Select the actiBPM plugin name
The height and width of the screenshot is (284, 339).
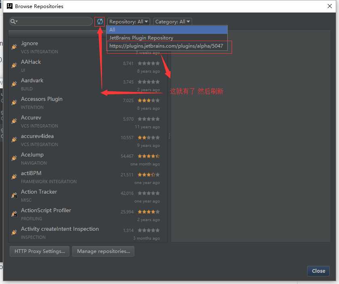click(31, 173)
